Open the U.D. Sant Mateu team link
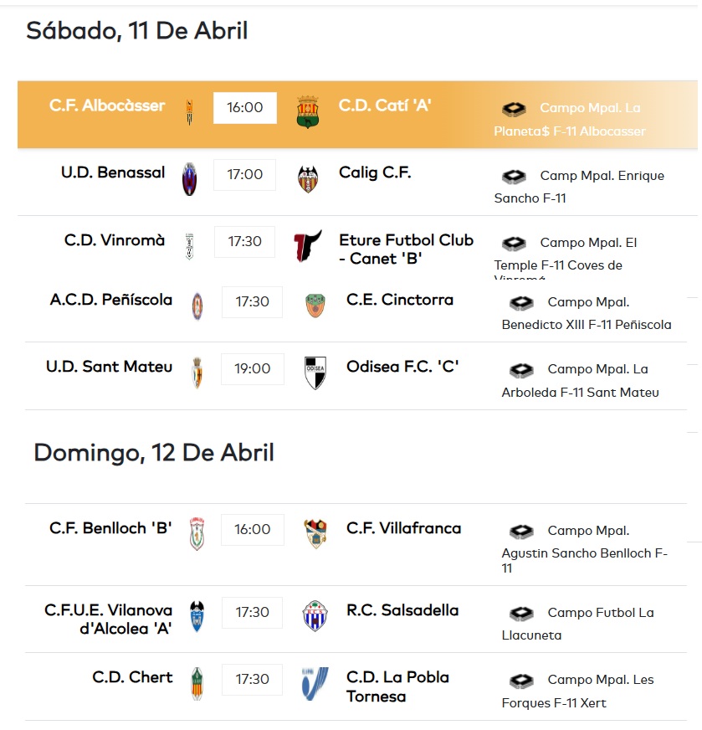Viewport: 702px width, 730px height. tap(110, 367)
